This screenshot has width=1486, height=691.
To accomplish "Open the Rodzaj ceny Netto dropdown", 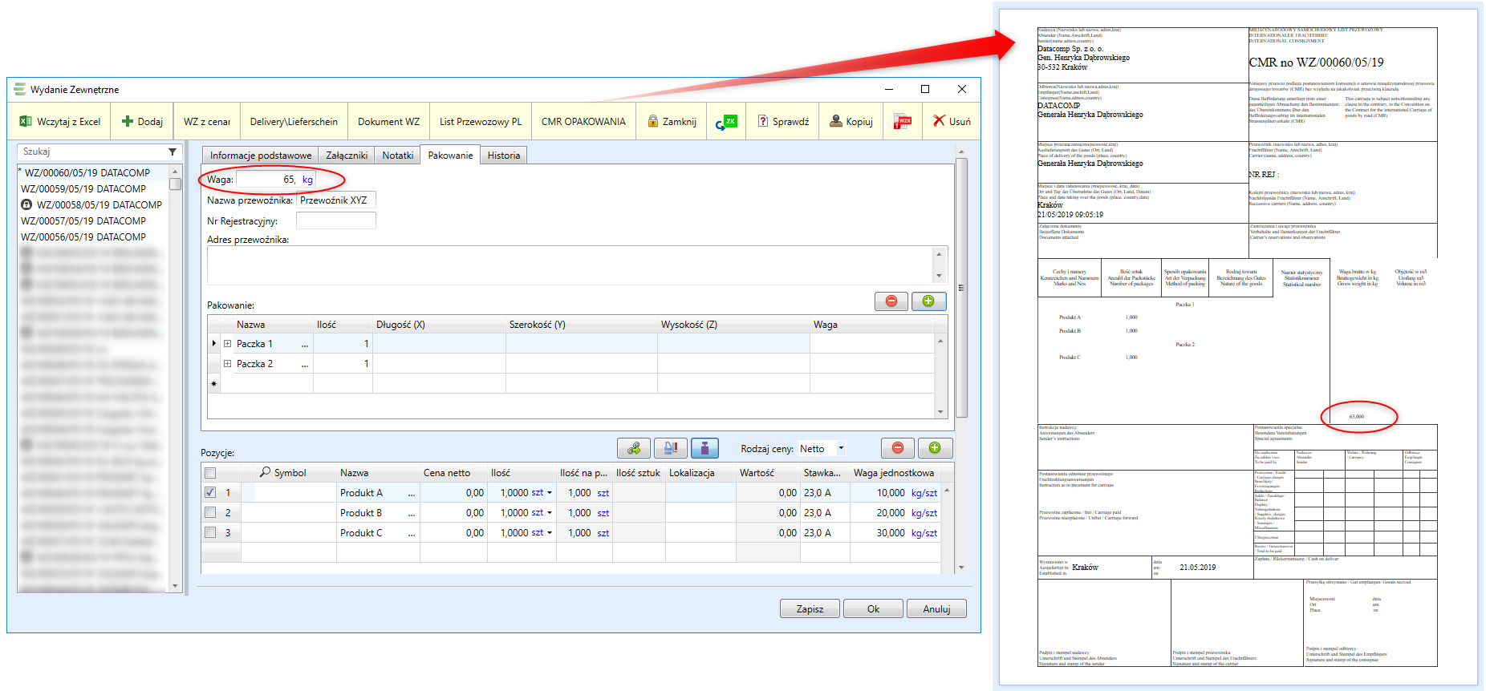I will (841, 449).
